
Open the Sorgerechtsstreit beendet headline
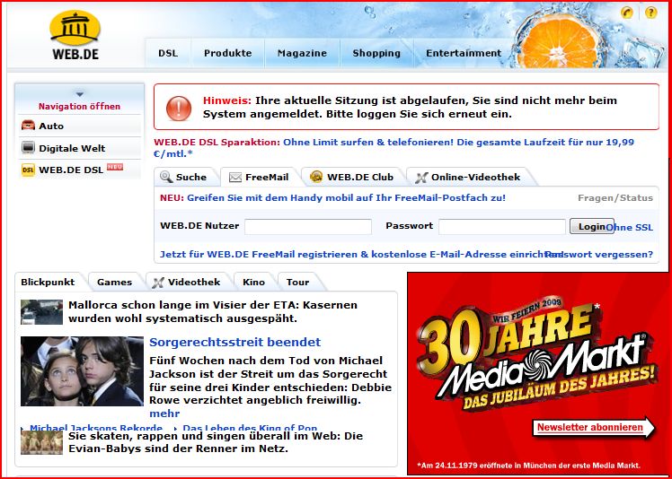(x=234, y=342)
